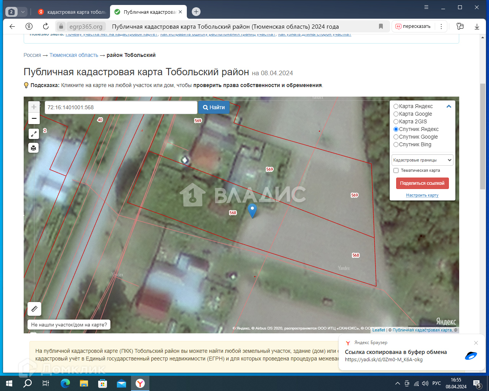
Task: Select the Карта 2GIS map layer
Action: pos(396,122)
